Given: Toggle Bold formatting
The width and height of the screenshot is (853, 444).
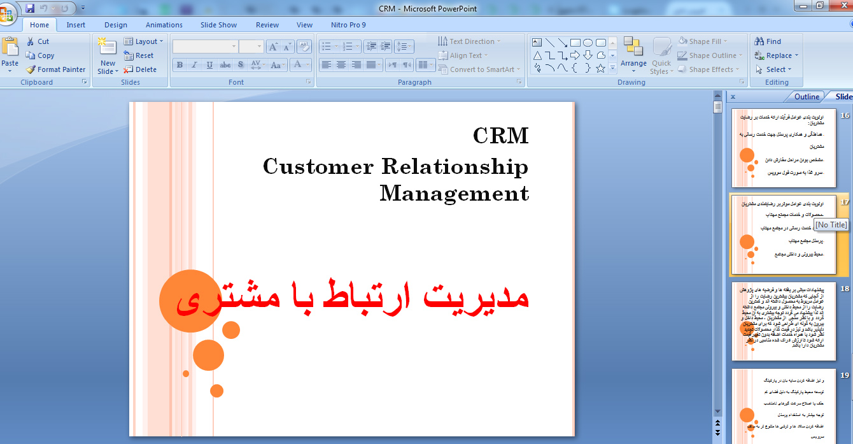Looking at the screenshot, I should click(x=180, y=65).
